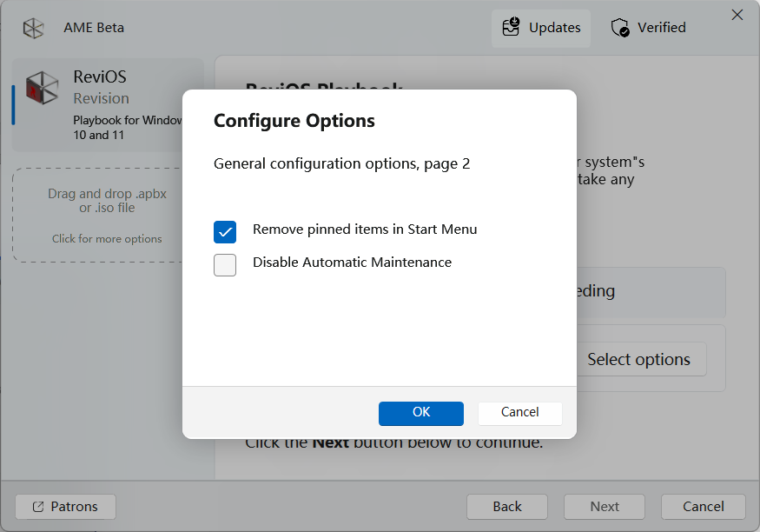Click the Patrons external link icon
This screenshot has height=532, width=760.
[x=38, y=507]
